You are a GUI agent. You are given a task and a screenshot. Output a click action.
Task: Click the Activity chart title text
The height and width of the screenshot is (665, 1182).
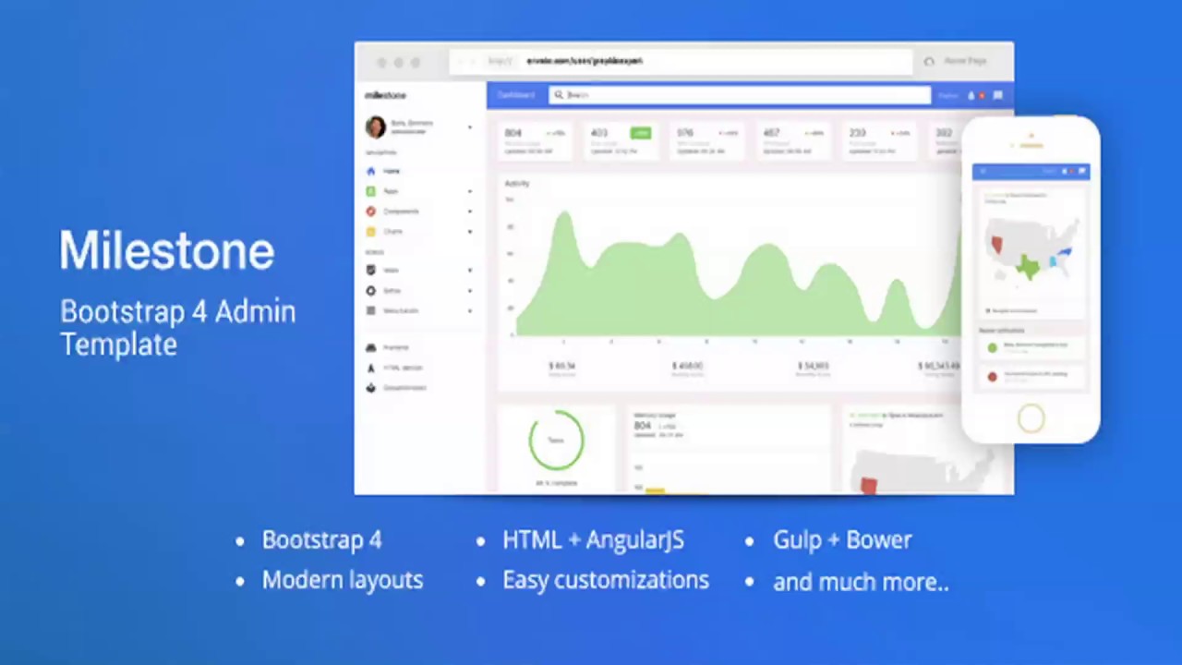(517, 184)
